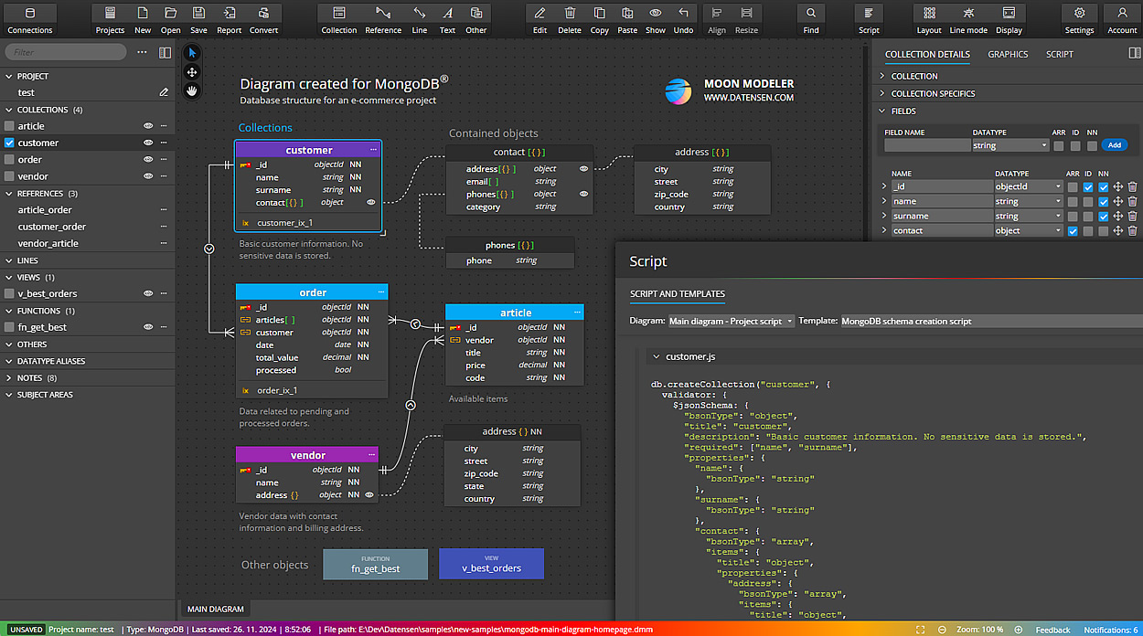This screenshot has width=1143, height=636.
Task: Select customer_order reference in tree
Action: pos(52,227)
